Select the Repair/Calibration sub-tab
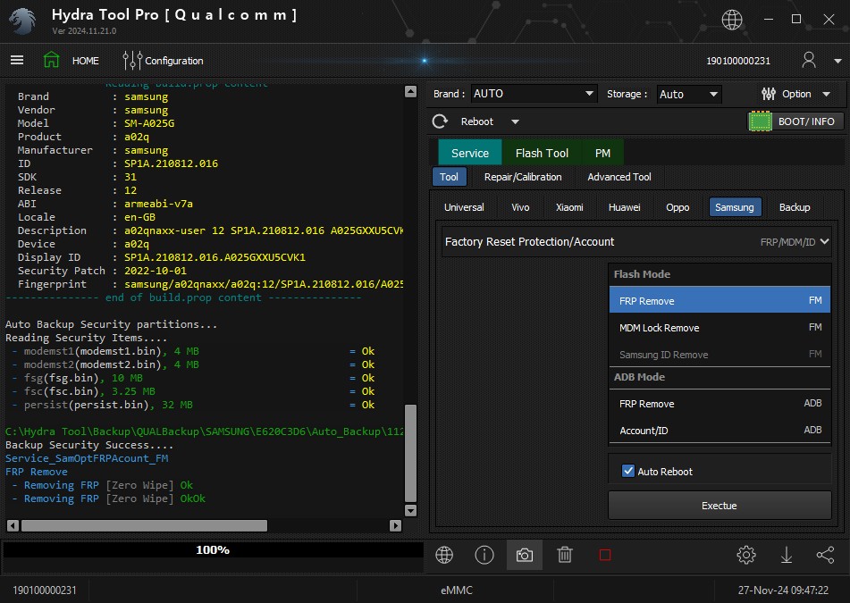850x603 pixels. pos(523,177)
